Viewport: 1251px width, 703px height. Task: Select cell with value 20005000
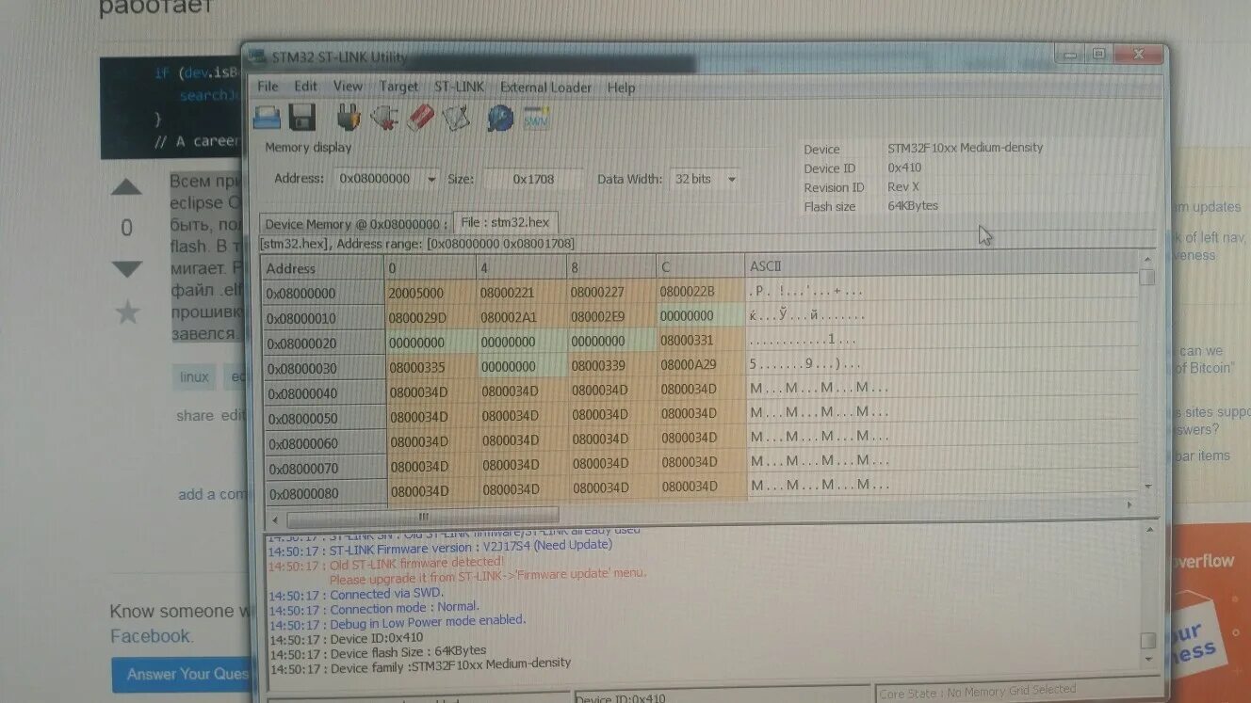431,293
